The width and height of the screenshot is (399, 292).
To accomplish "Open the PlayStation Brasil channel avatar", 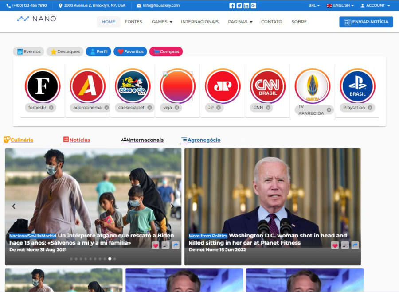I will click(357, 86).
